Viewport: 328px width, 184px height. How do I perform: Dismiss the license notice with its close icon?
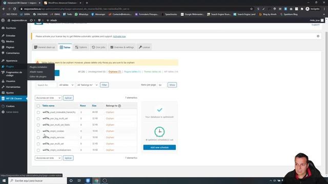click(x=318, y=36)
